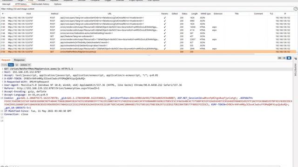Click the Params checkmark in row 2149

click(x=165, y=36)
